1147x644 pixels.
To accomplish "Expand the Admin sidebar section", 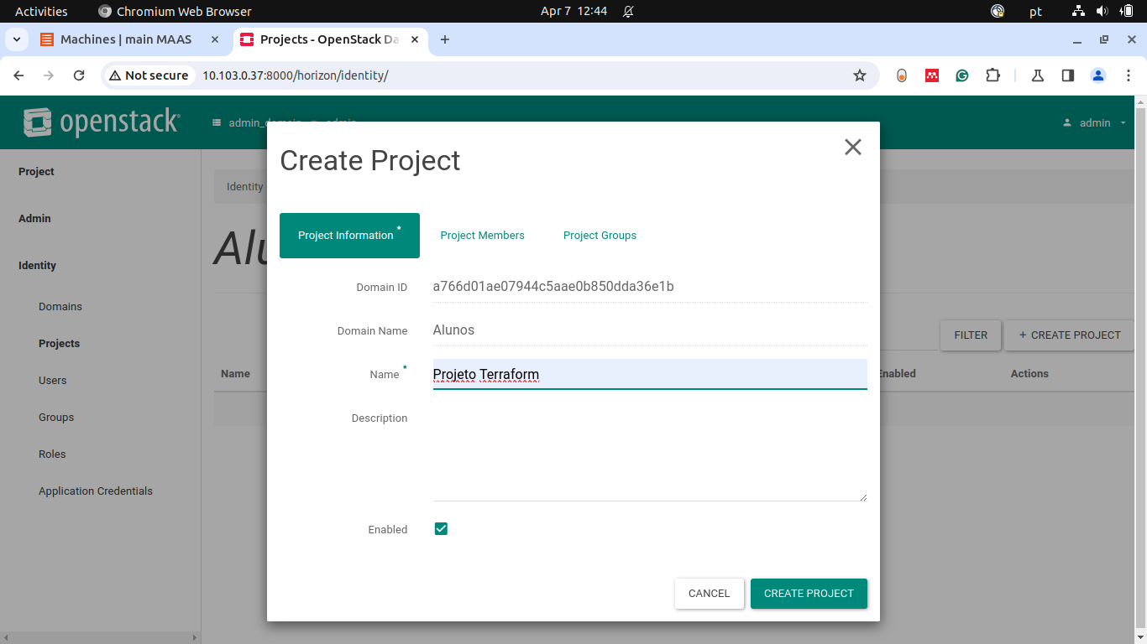I will (34, 218).
